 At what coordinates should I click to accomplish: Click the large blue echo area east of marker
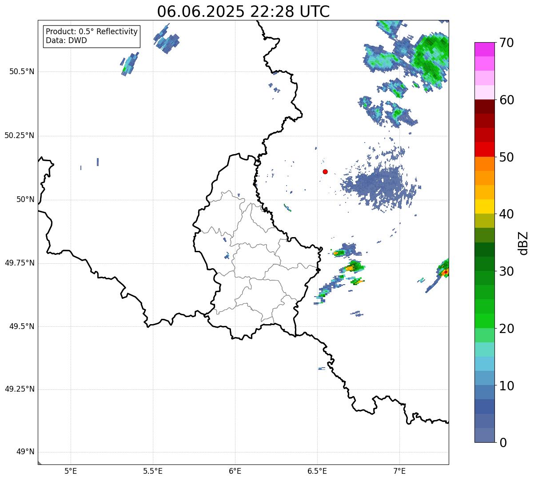(380, 184)
